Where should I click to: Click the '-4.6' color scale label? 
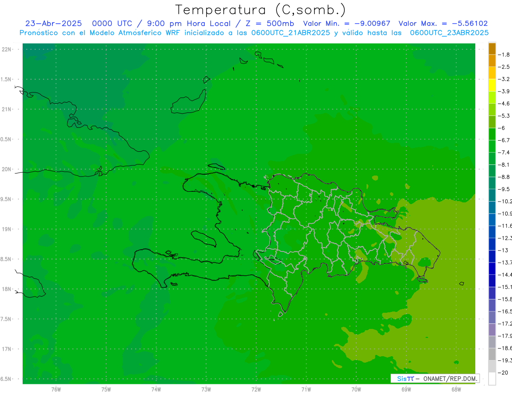pyautogui.click(x=504, y=104)
